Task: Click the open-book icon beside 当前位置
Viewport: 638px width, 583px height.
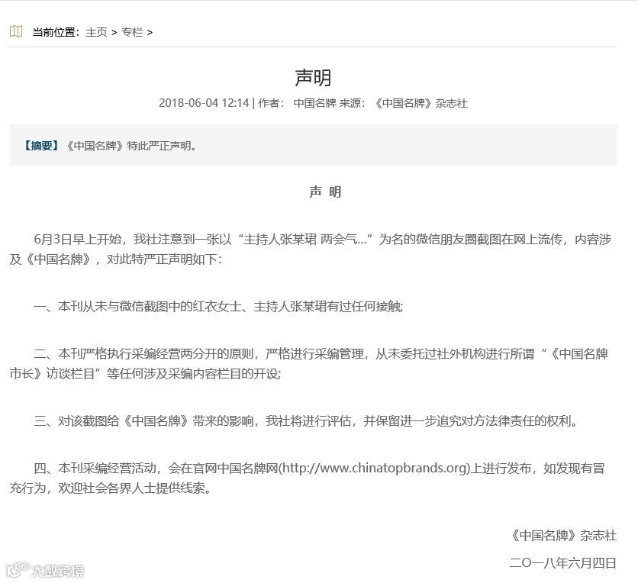Action: point(16,31)
